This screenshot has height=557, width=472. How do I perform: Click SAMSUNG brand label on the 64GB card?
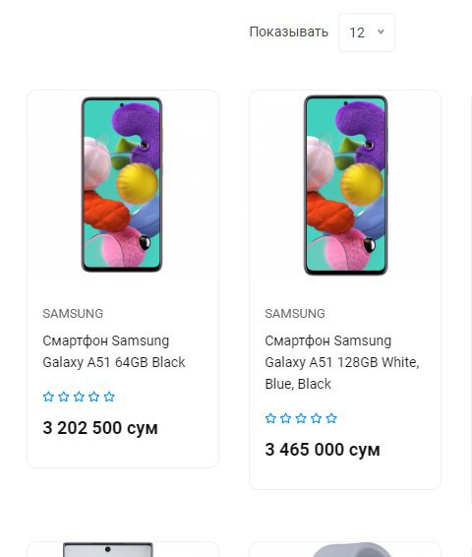(73, 314)
